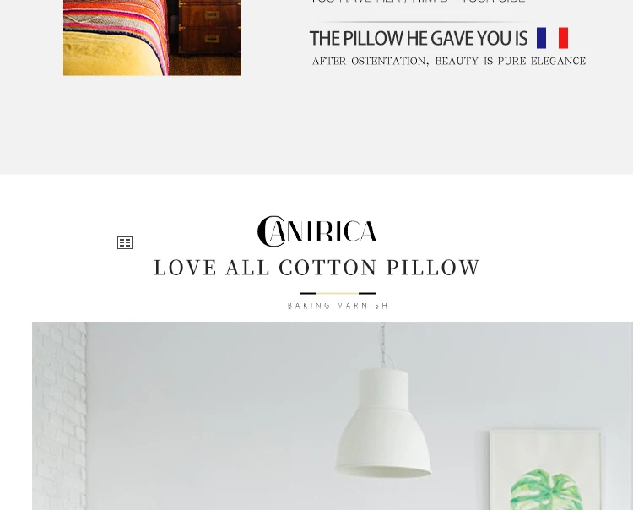The height and width of the screenshot is (510, 633).
Task: Click the gold center segment of the divider
Action: tap(338, 293)
